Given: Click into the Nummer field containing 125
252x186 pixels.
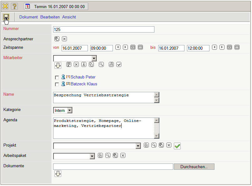Looking at the screenshot, I should tap(104, 29).
